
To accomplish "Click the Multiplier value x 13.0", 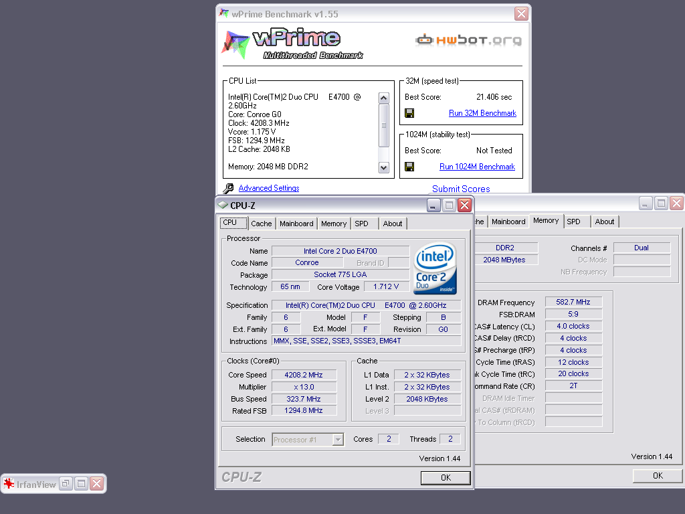I will pos(304,387).
